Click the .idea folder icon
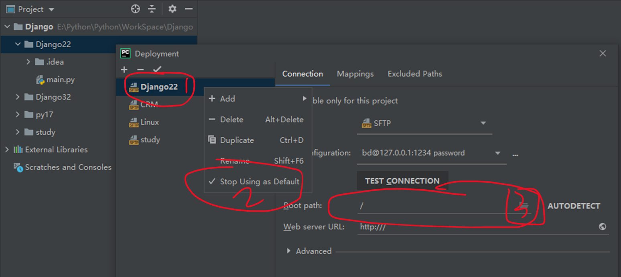 [39, 62]
